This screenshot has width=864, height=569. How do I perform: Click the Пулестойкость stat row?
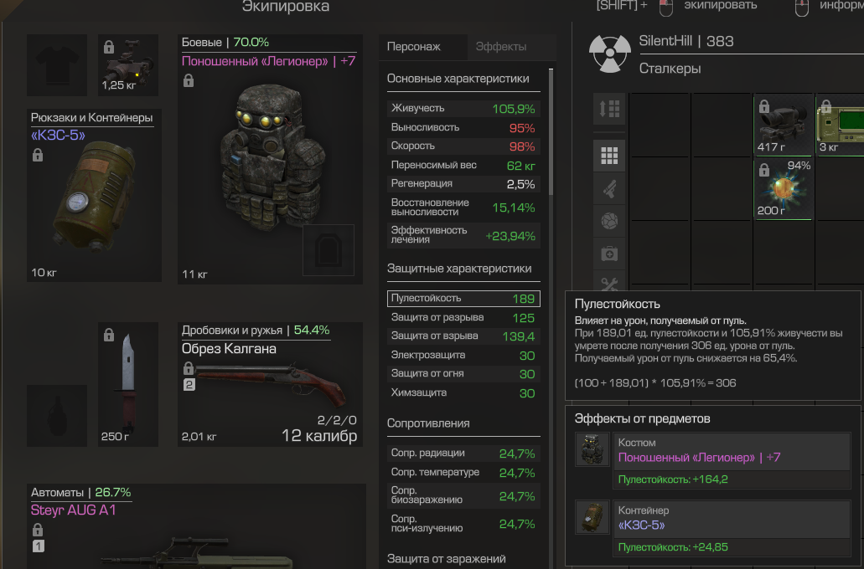[x=463, y=298]
